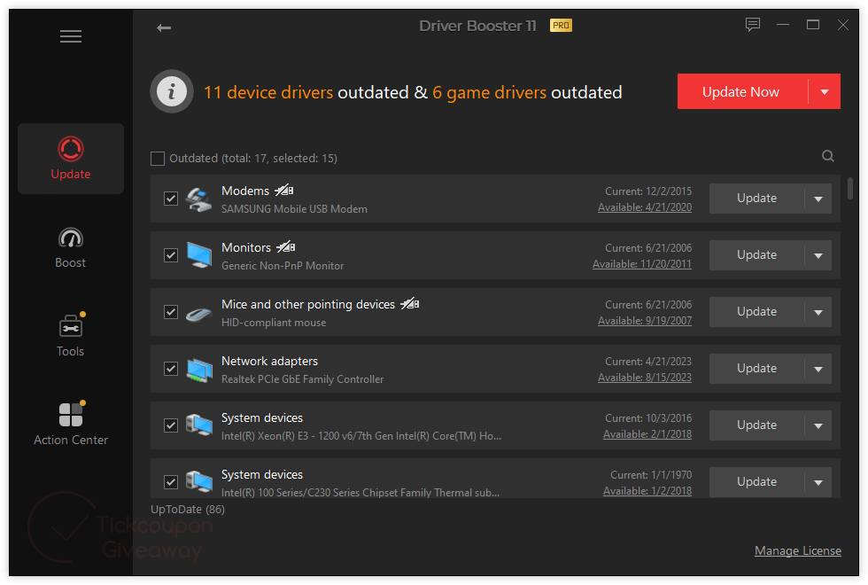Viewport: 868px width, 585px height.
Task: Open dropdown beside Monitors Update button
Action: 818,255
